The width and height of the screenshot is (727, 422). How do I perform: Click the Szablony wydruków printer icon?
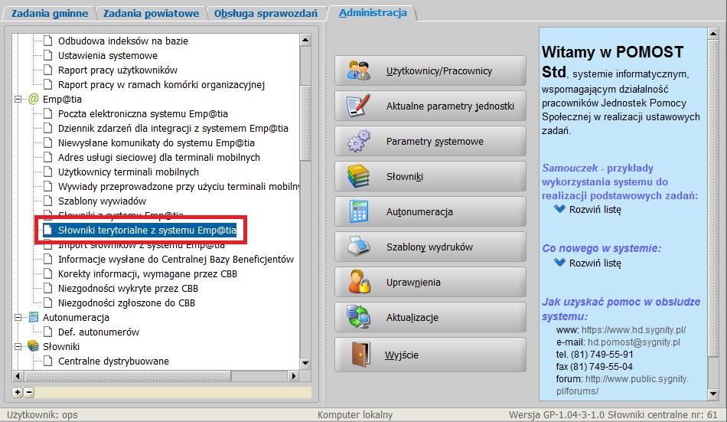click(x=358, y=247)
